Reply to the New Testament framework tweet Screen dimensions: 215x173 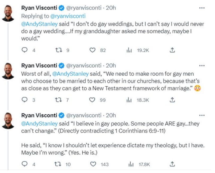pos(25,100)
